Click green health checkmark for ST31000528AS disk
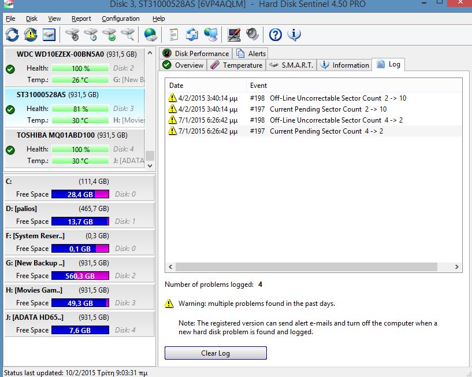This screenshot has height=377, width=472. tap(10, 110)
